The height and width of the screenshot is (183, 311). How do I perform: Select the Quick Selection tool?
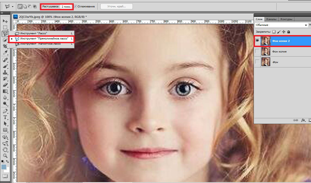click(5, 40)
